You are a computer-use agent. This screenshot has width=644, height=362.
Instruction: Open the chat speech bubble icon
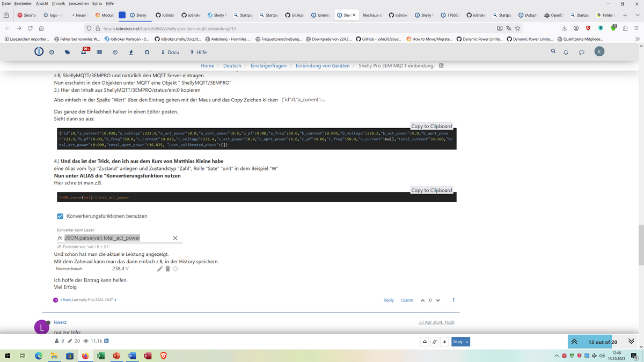coord(581,52)
